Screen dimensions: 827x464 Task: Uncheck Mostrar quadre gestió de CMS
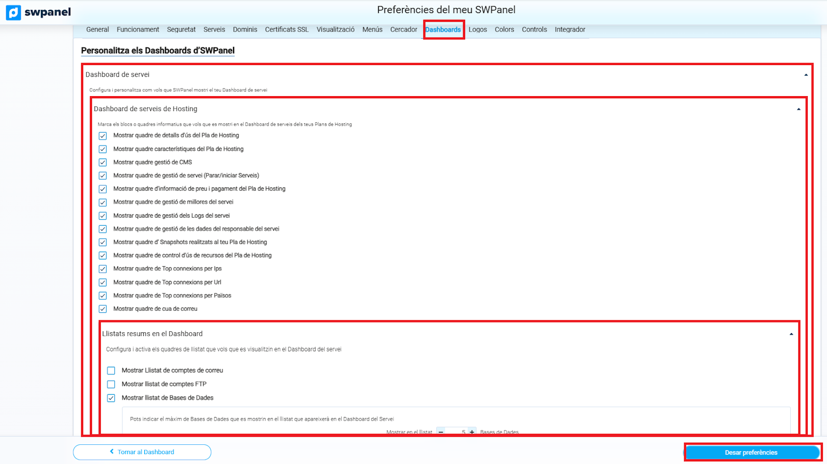coord(103,162)
